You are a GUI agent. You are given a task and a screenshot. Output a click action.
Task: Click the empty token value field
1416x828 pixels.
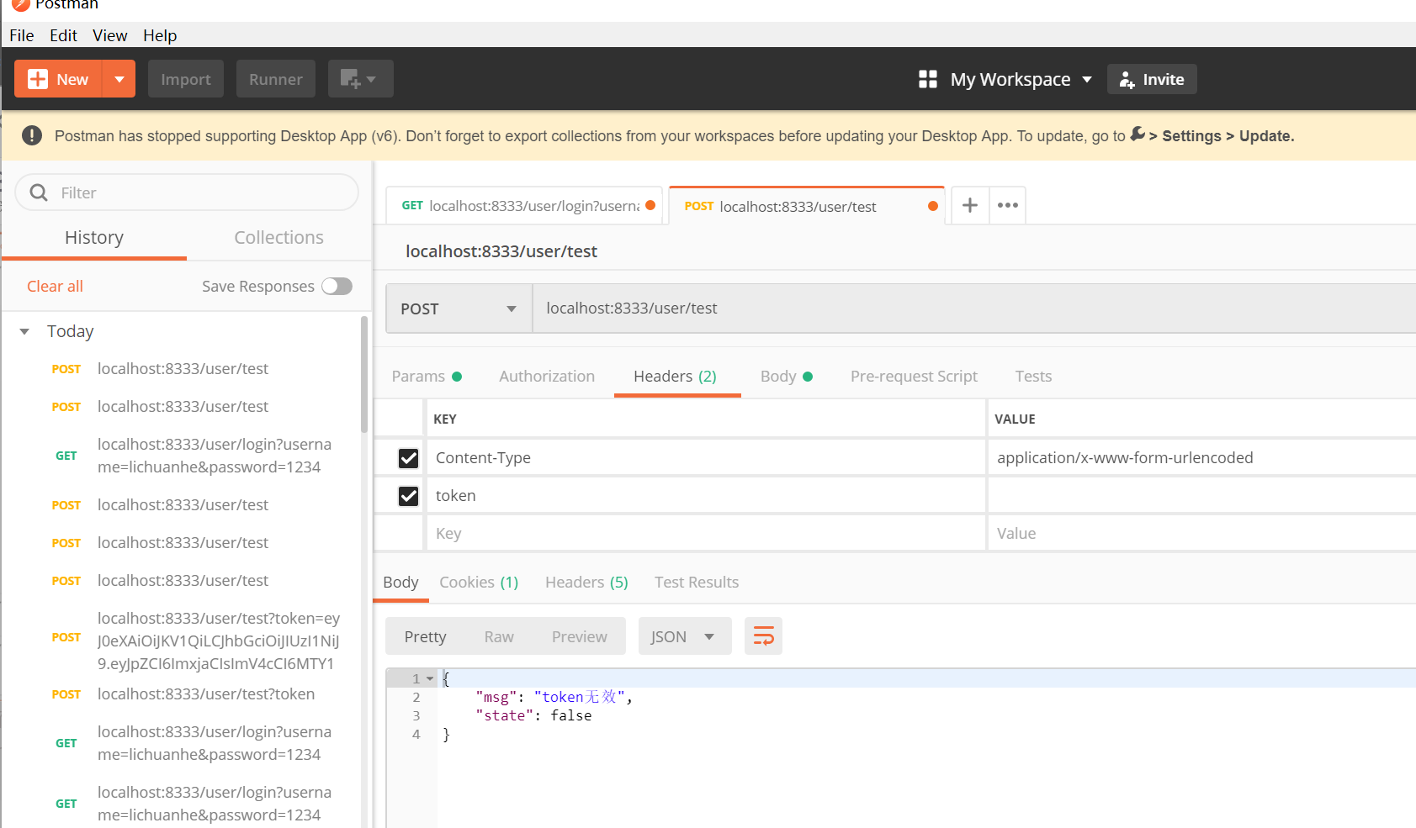(x=1202, y=496)
